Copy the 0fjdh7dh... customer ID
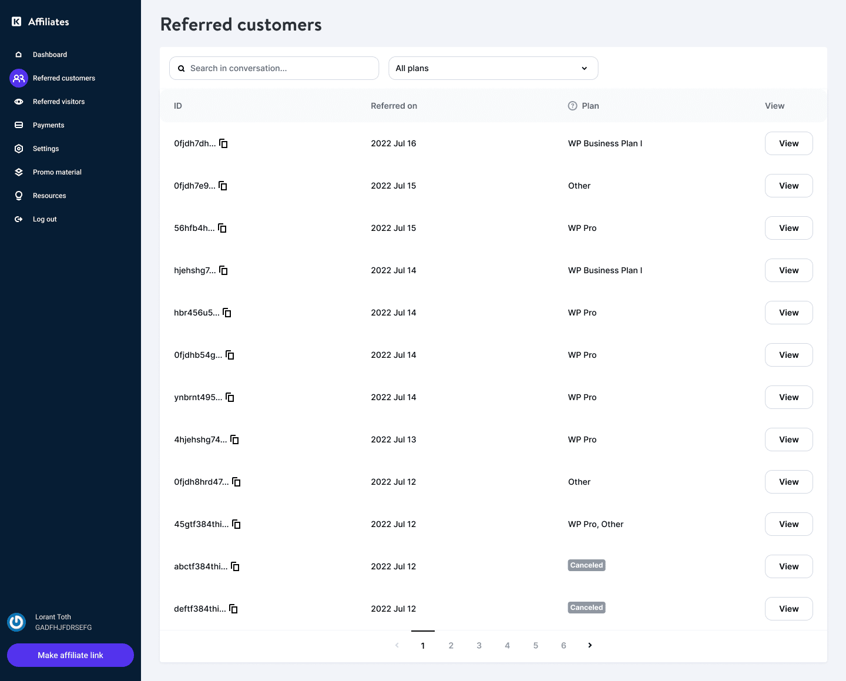 click(x=223, y=143)
